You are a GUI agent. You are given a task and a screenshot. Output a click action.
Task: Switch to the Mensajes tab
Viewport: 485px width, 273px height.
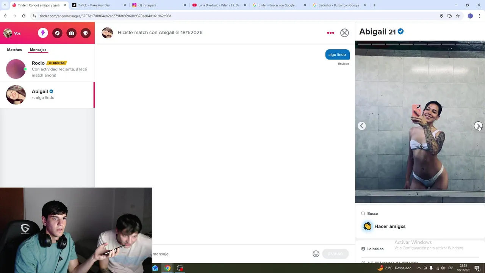click(38, 50)
